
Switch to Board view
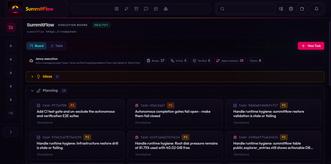[x=37, y=46]
